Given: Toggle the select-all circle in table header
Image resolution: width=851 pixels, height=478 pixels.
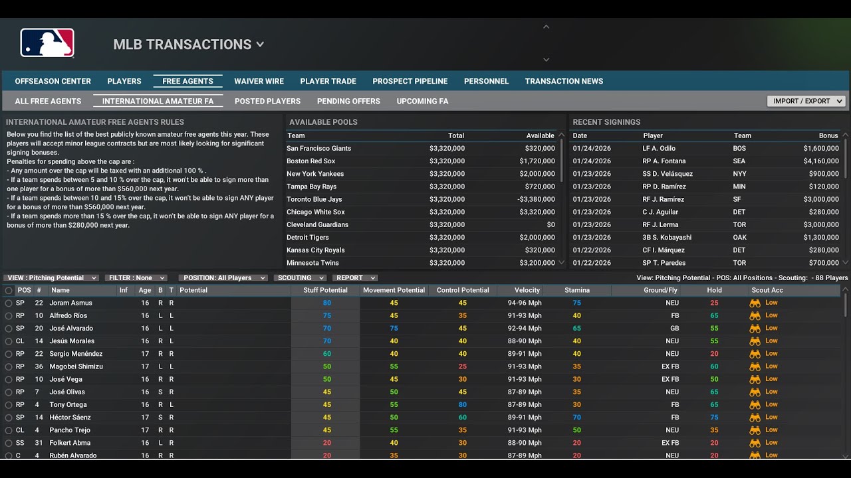Looking at the screenshot, I should click(9, 290).
